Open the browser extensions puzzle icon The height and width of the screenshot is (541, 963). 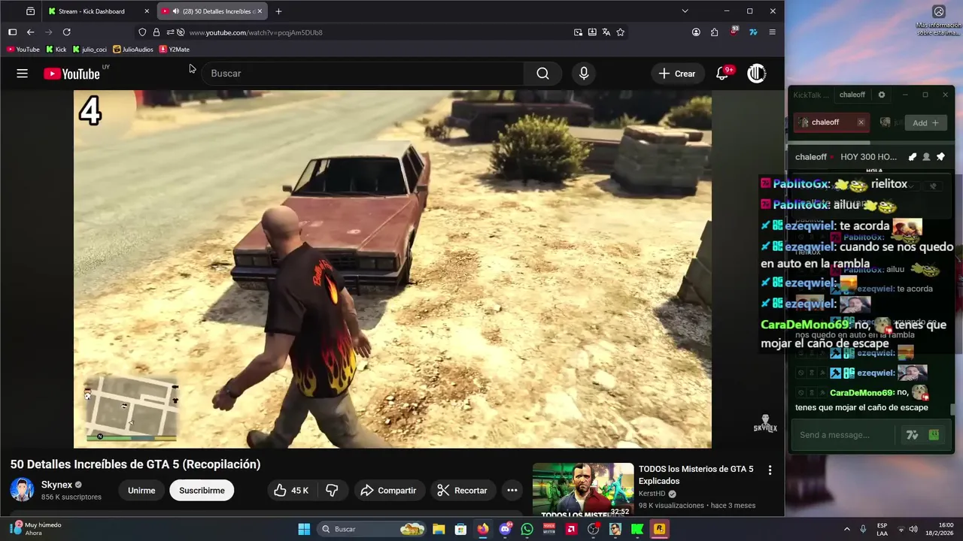714,32
